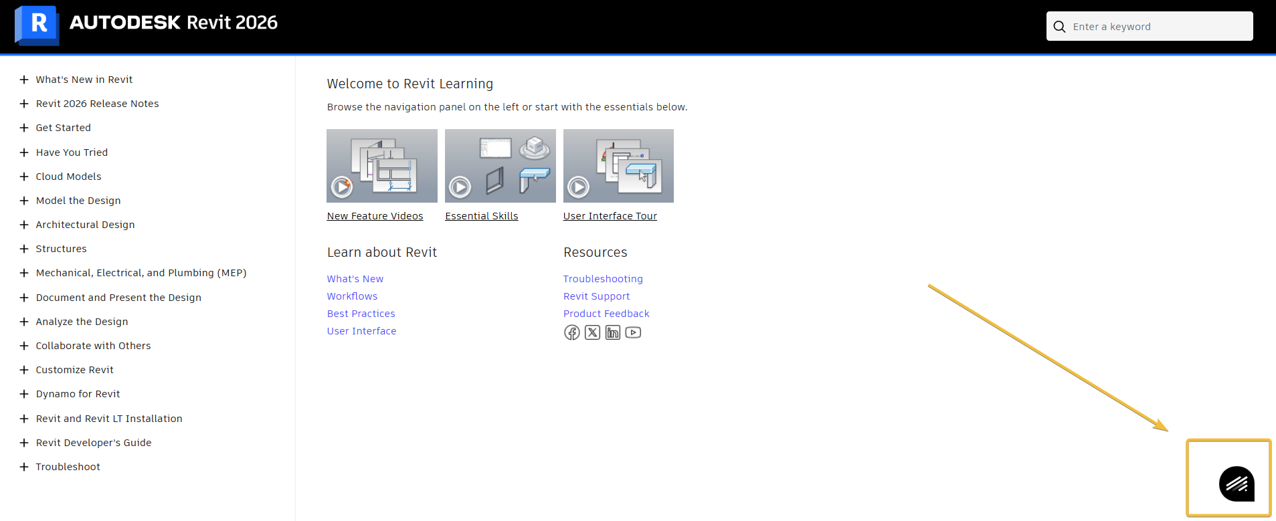Open Revit and Revit LT Installation topic
This screenshot has height=521, width=1276.
click(109, 419)
